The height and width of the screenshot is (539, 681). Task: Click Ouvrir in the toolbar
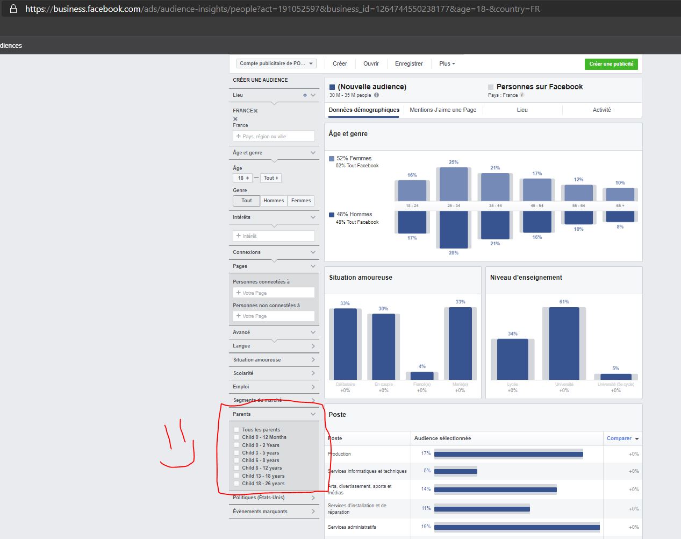[x=371, y=63]
